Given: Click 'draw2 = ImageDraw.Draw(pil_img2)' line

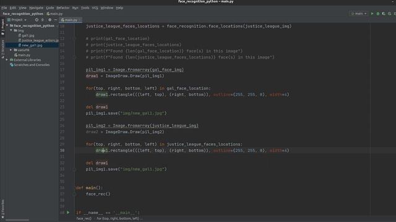Looking at the screenshot, I should pyautogui.click(x=125, y=131).
